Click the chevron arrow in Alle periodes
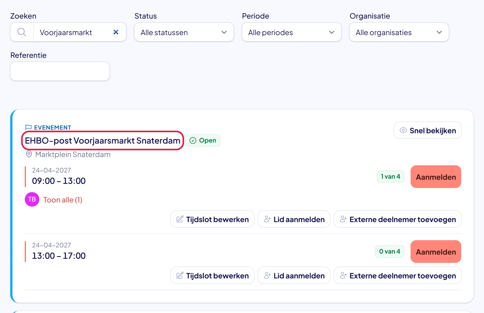Screen dimensions: 484x313 click(332, 32)
